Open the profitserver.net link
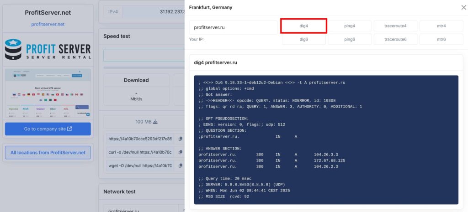468x212 pixels. pyautogui.click(x=48, y=24)
